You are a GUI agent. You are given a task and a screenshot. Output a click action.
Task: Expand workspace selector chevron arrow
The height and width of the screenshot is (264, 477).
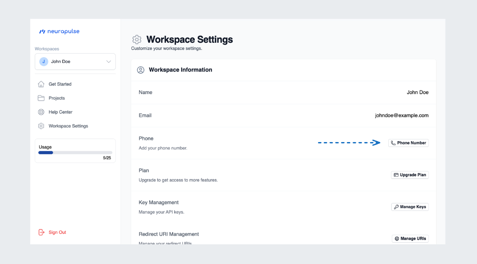[x=109, y=62]
